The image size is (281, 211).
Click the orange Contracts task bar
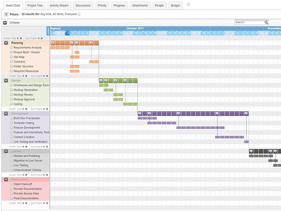click(x=94, y=62)
